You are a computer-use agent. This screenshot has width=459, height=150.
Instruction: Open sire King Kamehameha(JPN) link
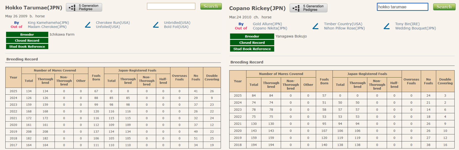(48, 23)
